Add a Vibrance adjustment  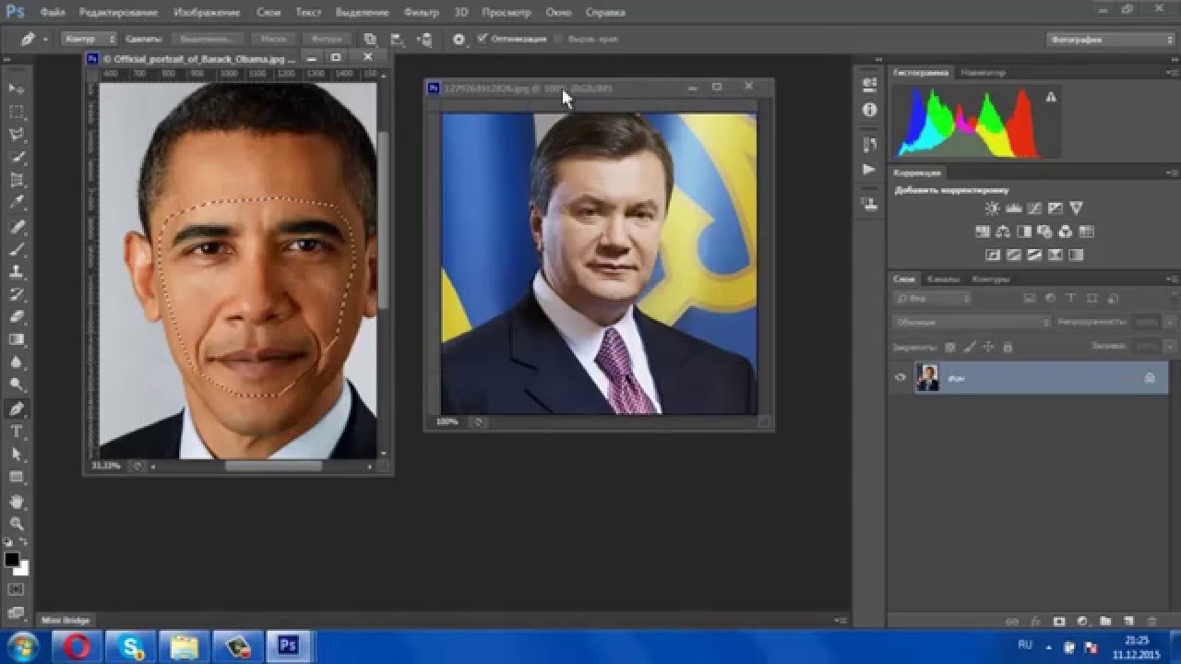pos(1077,208)
